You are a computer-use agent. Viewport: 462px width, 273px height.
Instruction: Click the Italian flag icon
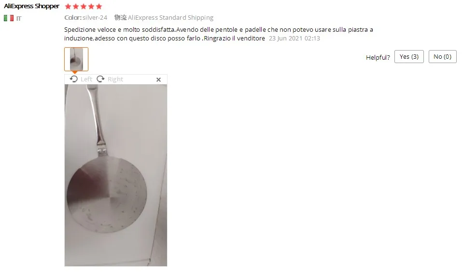[x=9, y=18]
